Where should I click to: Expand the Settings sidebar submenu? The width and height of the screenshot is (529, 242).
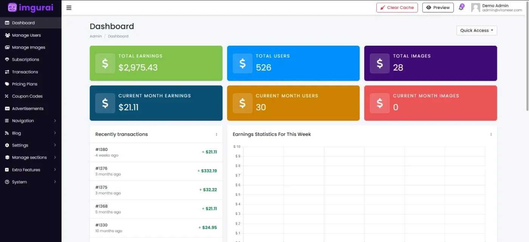31,145
